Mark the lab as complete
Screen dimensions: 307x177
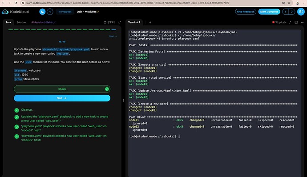pos(269,12)
